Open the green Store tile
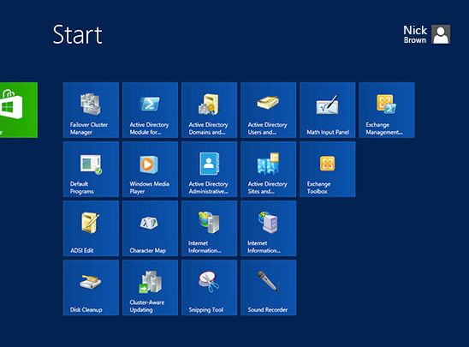469x347 pixels. pos(19,110)
